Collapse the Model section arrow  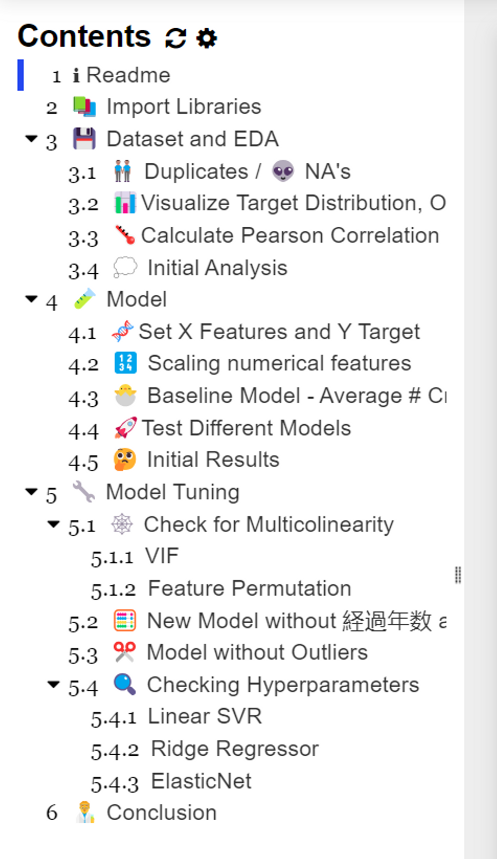click(x=31, y=299)
